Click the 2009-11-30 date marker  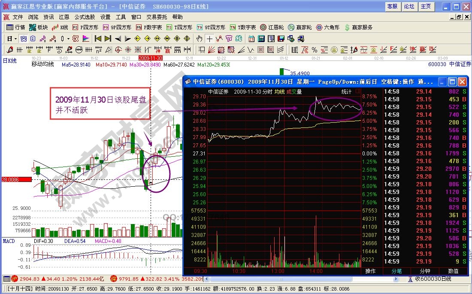(x=151, y=58)
